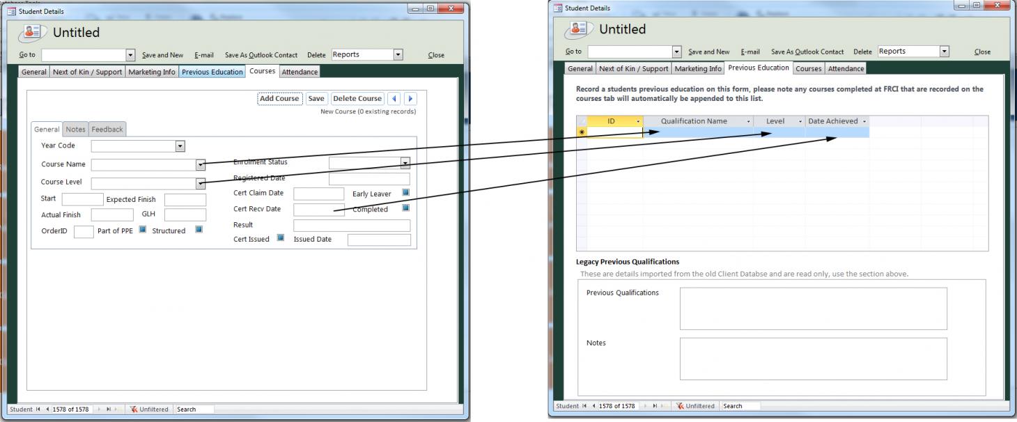Go to last student record in left window
This screenshot has width=1017, height=422.
[109, 409]
